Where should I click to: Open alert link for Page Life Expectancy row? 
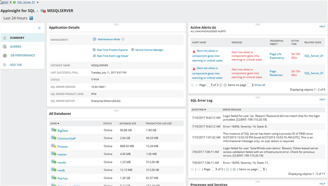coord(207,56)
